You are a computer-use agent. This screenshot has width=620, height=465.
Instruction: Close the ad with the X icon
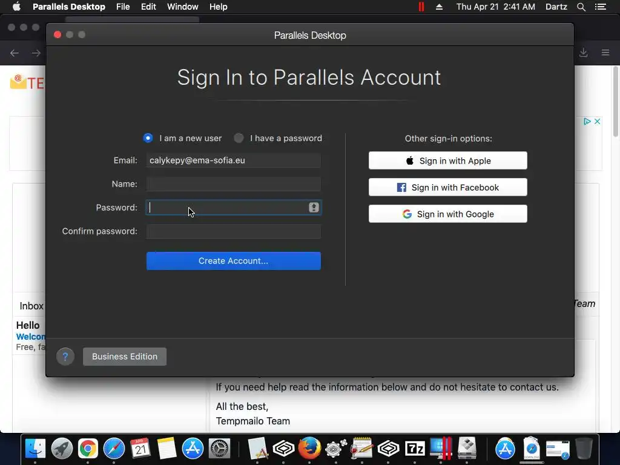598,121
